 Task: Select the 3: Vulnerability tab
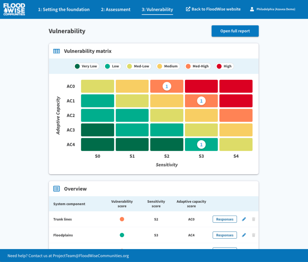pyautogui.click(x=157, y=9)
